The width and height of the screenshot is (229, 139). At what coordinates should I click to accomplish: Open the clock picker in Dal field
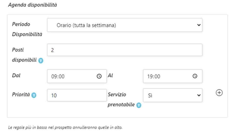pyautogui.click(x=99, y=76)
